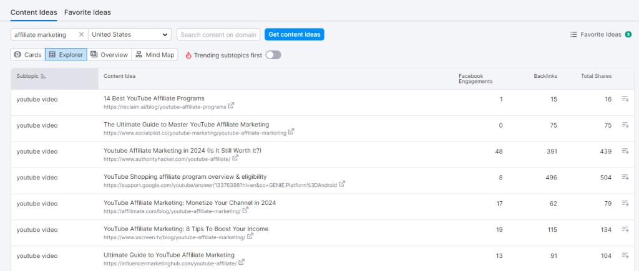Image resolution: width=639 pixels, height=271 pixels.
Task: Clear the 'affiliate marketing' topic field
Action: (x=81, y=35)
